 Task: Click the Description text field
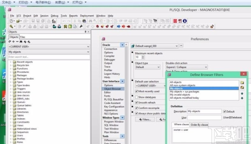(204, 111)
